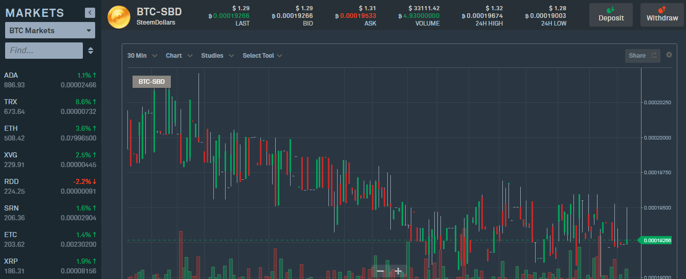The height and width of the screenshot is (279, 686).
Task: Open chart settings gear icon
Action: (x=669, y=55)
